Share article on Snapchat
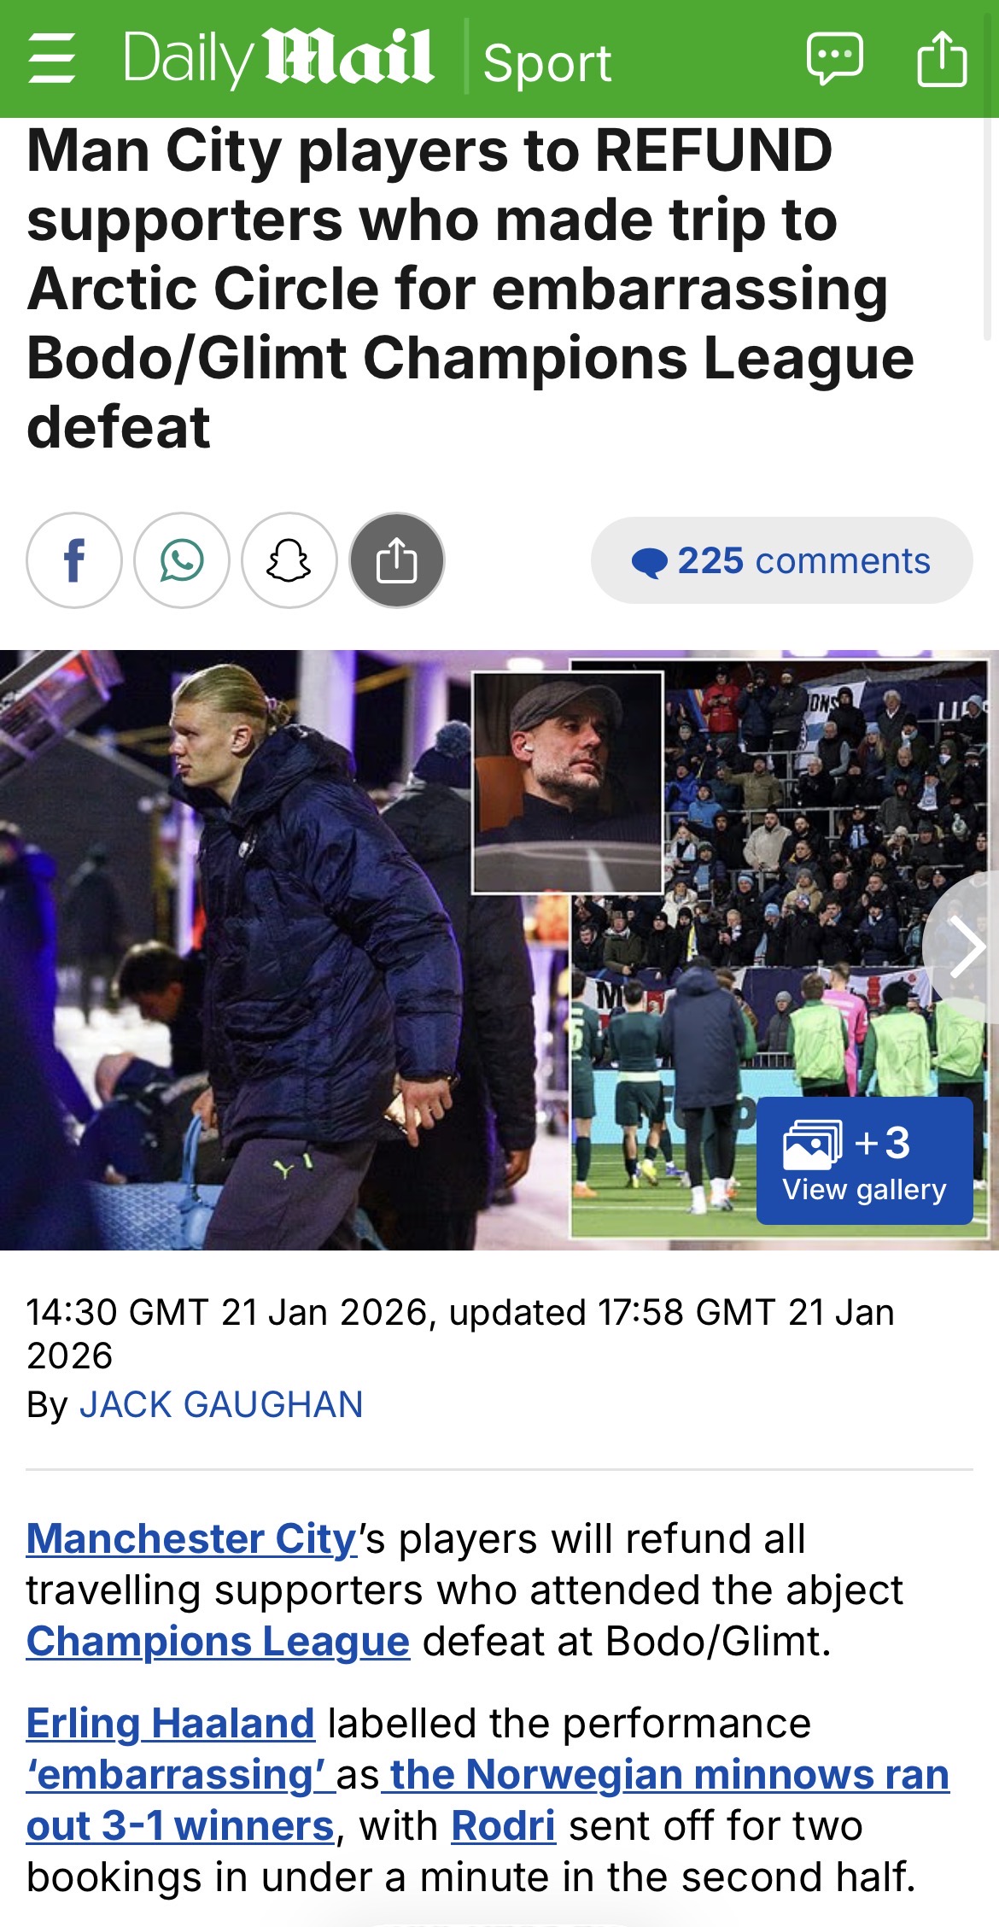This screenshot has height=1927, width=999. click(x=289, y=560)
